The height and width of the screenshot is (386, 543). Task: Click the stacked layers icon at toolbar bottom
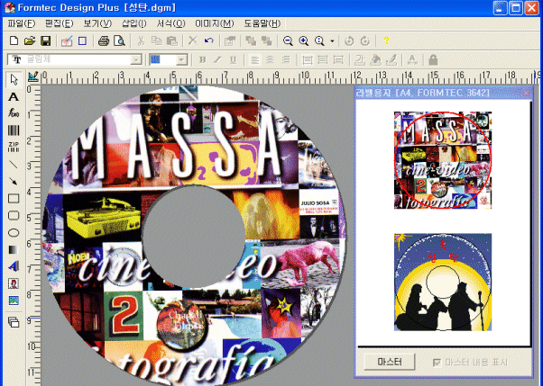[14, 322]
